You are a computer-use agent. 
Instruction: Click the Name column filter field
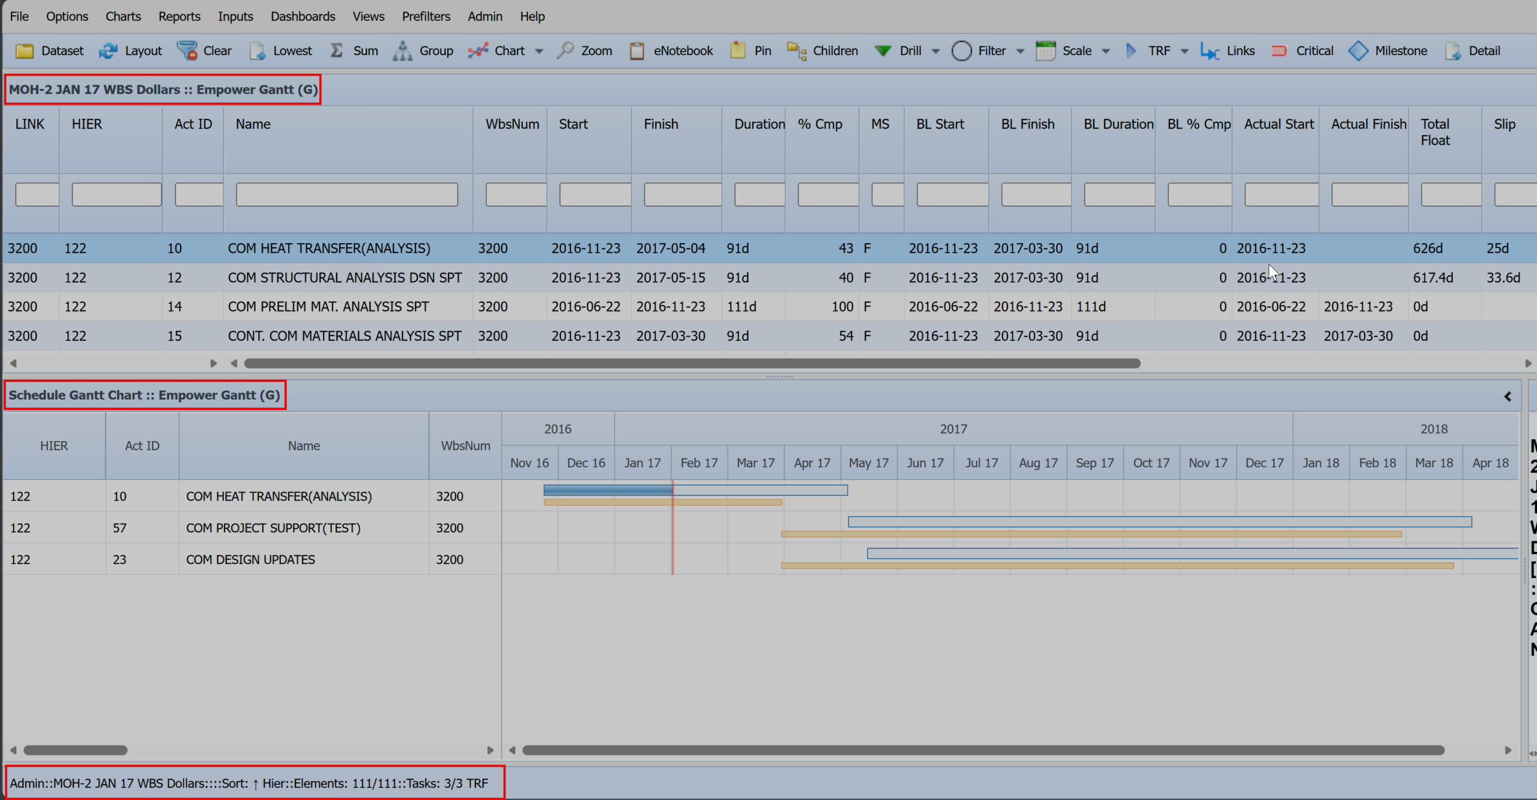coord(346,193)
